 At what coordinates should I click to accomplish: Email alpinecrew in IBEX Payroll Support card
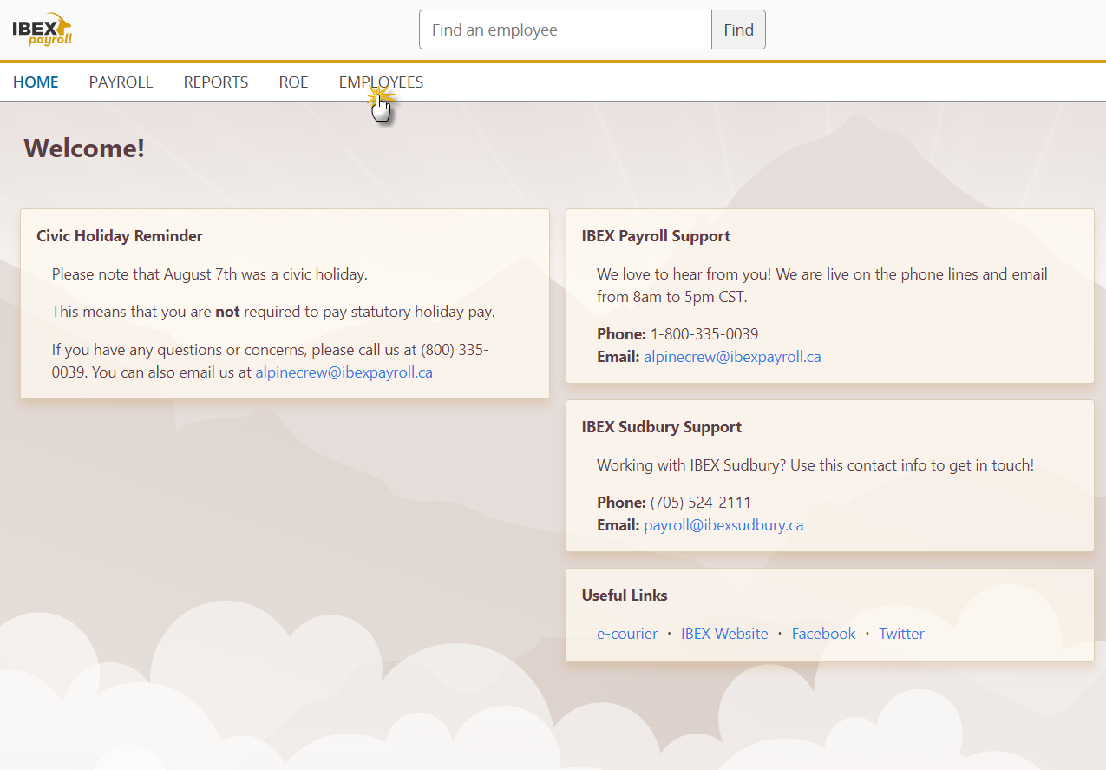click(732, 357)
